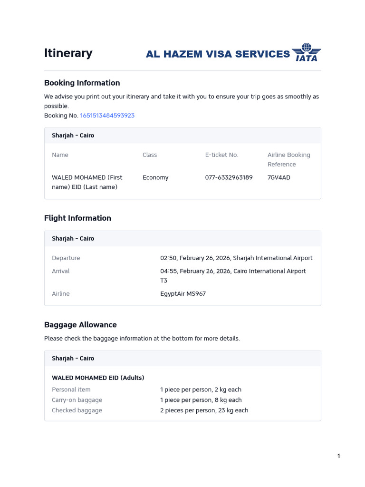Screen dimensions: 365x487
Task: Click the E-ticket number 077-6332963189
Action: [229, 178]
